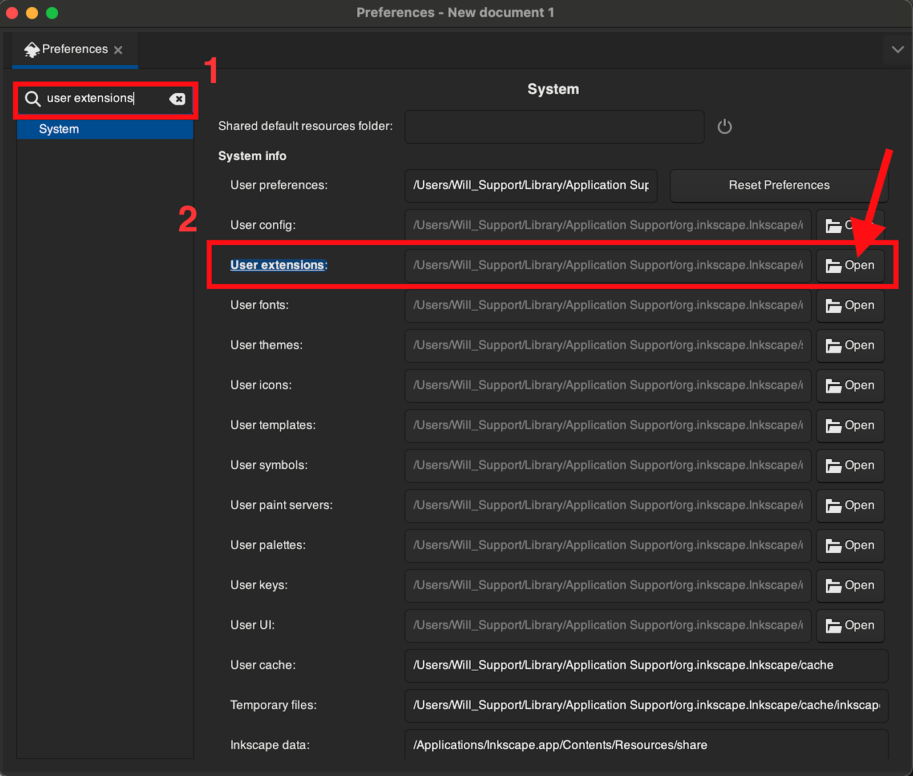This screenshot has width=913, height=776.
Task: Click the User extensions path field
Action: tap(608, 265)
